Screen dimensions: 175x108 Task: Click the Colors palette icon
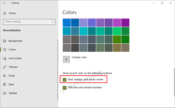[4, 50]
